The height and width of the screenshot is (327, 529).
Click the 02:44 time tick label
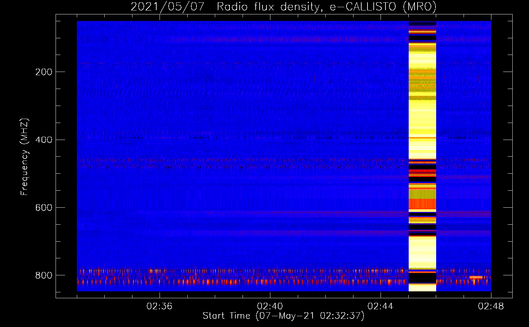pyautogui.click(x=381, y=306)
